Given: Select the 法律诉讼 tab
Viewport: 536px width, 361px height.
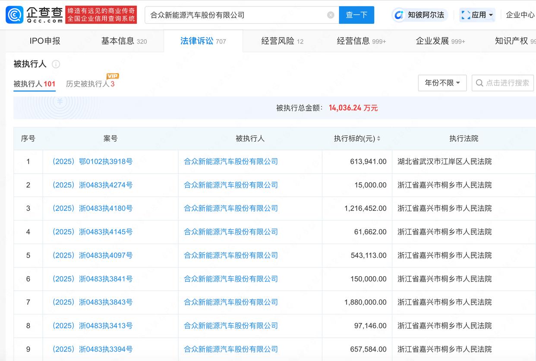Looking at the screenshot, I should click(203, 41).
